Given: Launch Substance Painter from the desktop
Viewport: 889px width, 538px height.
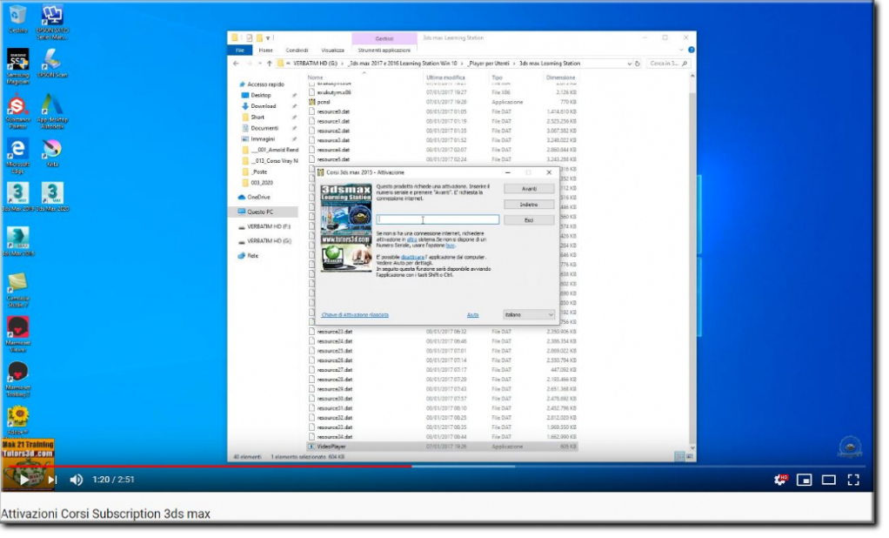Looking at the screenshot, I should (17, 111).
